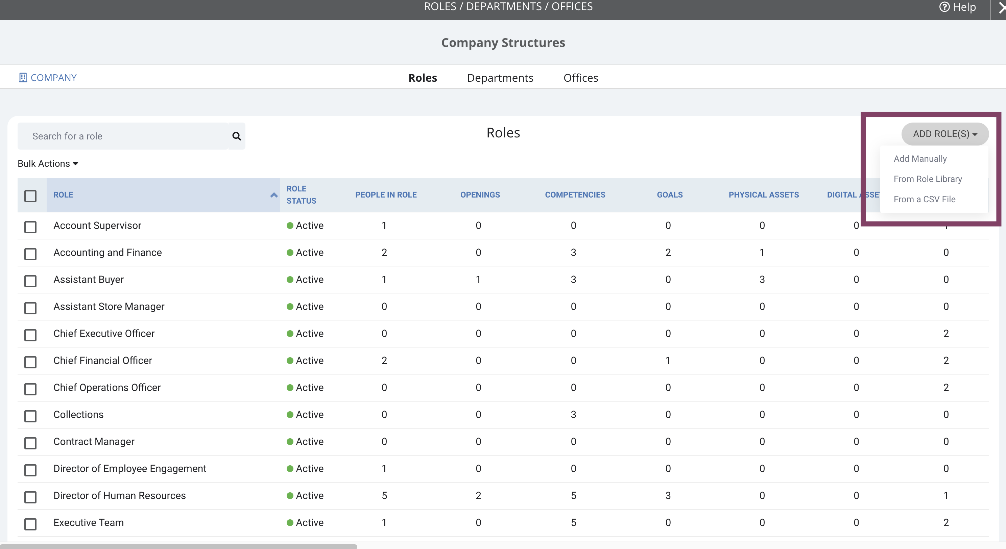1006x549 pixels.
Task: Check the Executive Team row
Action: 30,524
